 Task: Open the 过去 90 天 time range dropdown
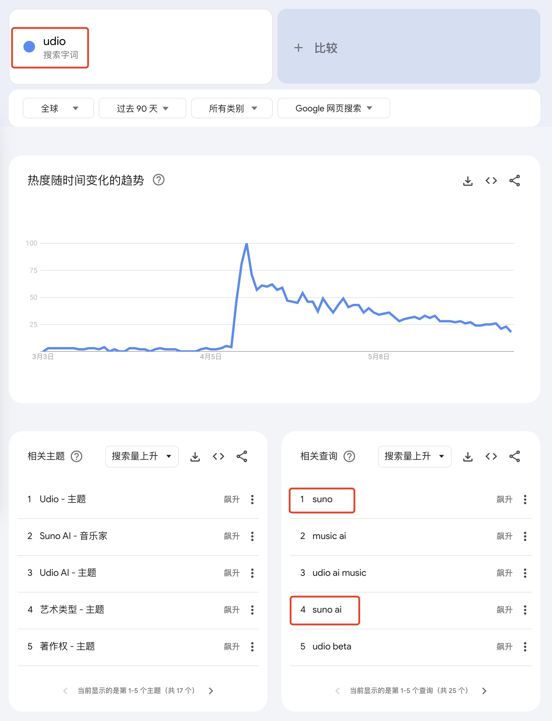pos(142,108)
